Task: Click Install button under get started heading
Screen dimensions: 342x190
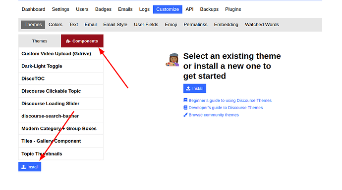Action: [195, 88]
